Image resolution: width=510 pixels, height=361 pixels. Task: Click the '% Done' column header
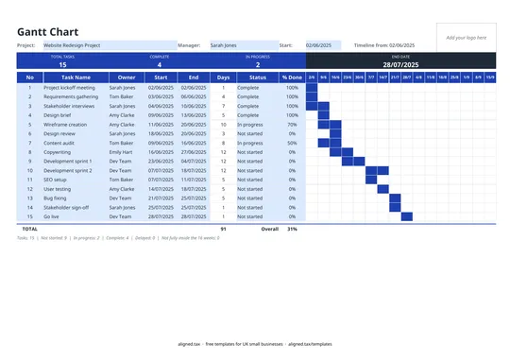pyautogui.click(x=292, y=77)
